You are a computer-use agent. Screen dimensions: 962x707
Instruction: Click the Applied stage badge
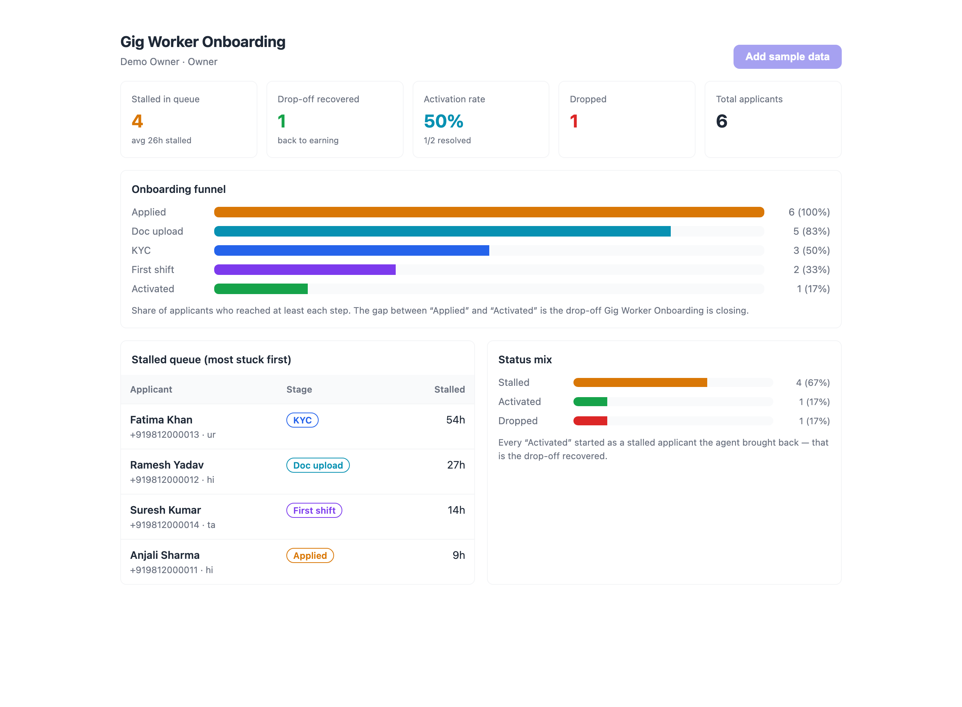click(x=310, y=555)
